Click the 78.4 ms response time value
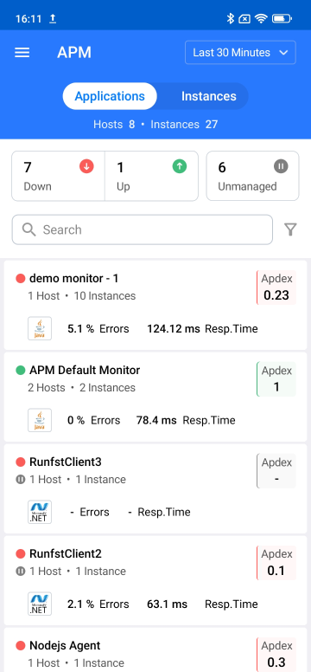The width and height of the screenshot is (311, 672). (x=156, y=420)
